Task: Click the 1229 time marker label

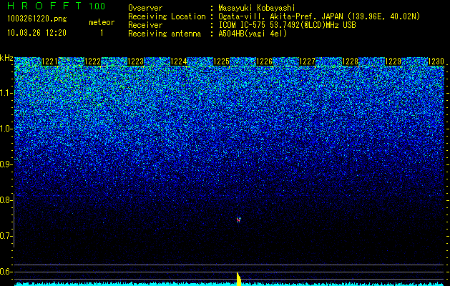Action: (x=393, y=61)
